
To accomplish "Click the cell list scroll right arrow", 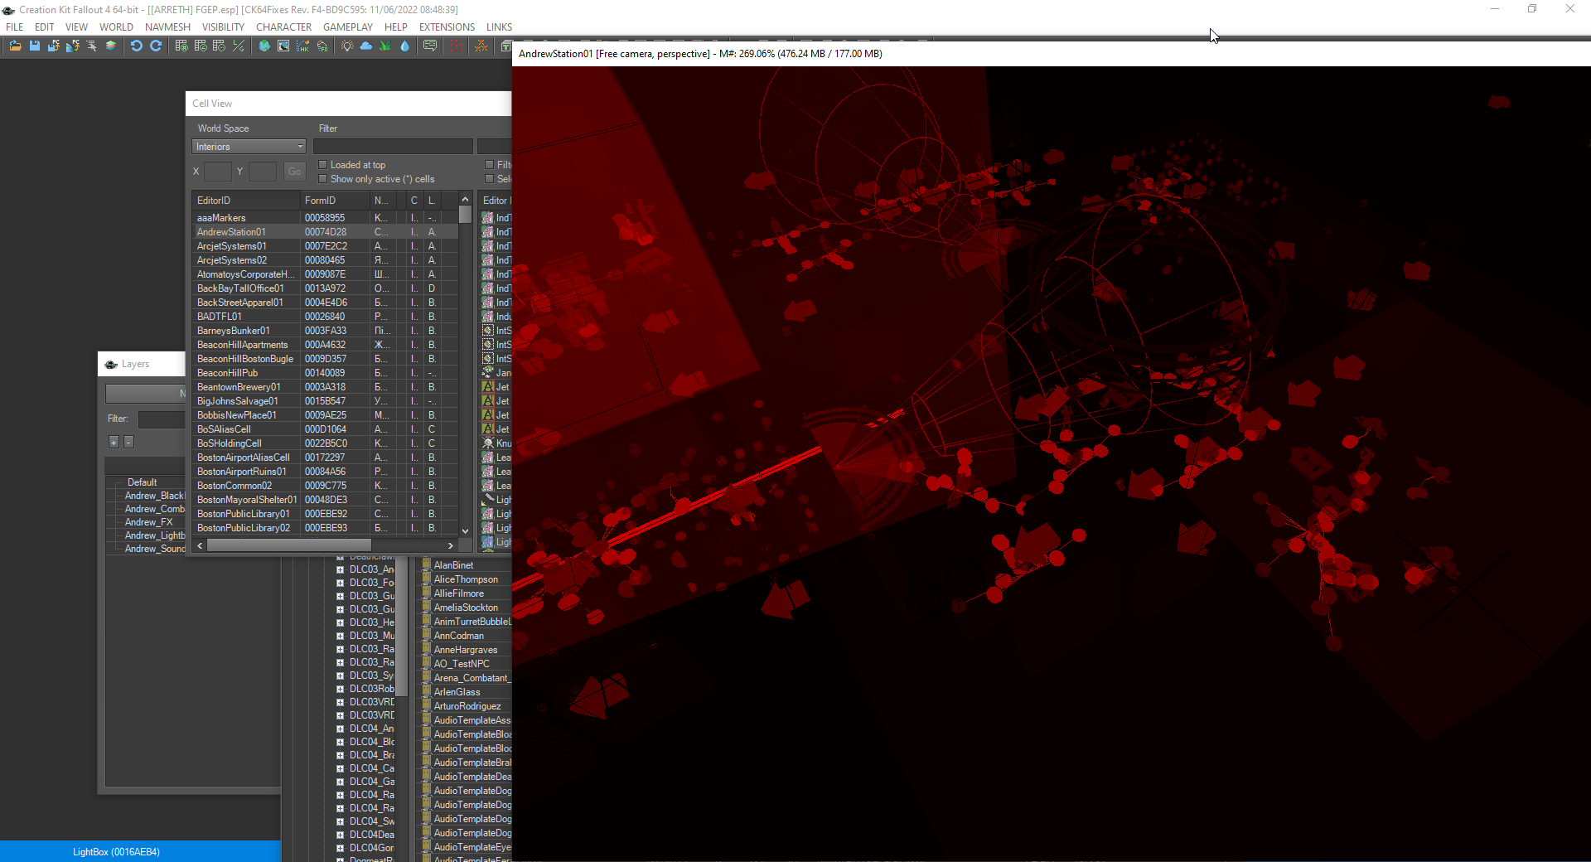I will [x=451, y=545].
